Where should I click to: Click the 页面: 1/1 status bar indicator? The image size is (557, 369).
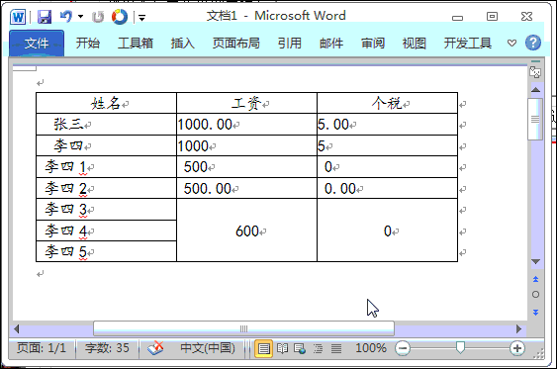[42, 348]
